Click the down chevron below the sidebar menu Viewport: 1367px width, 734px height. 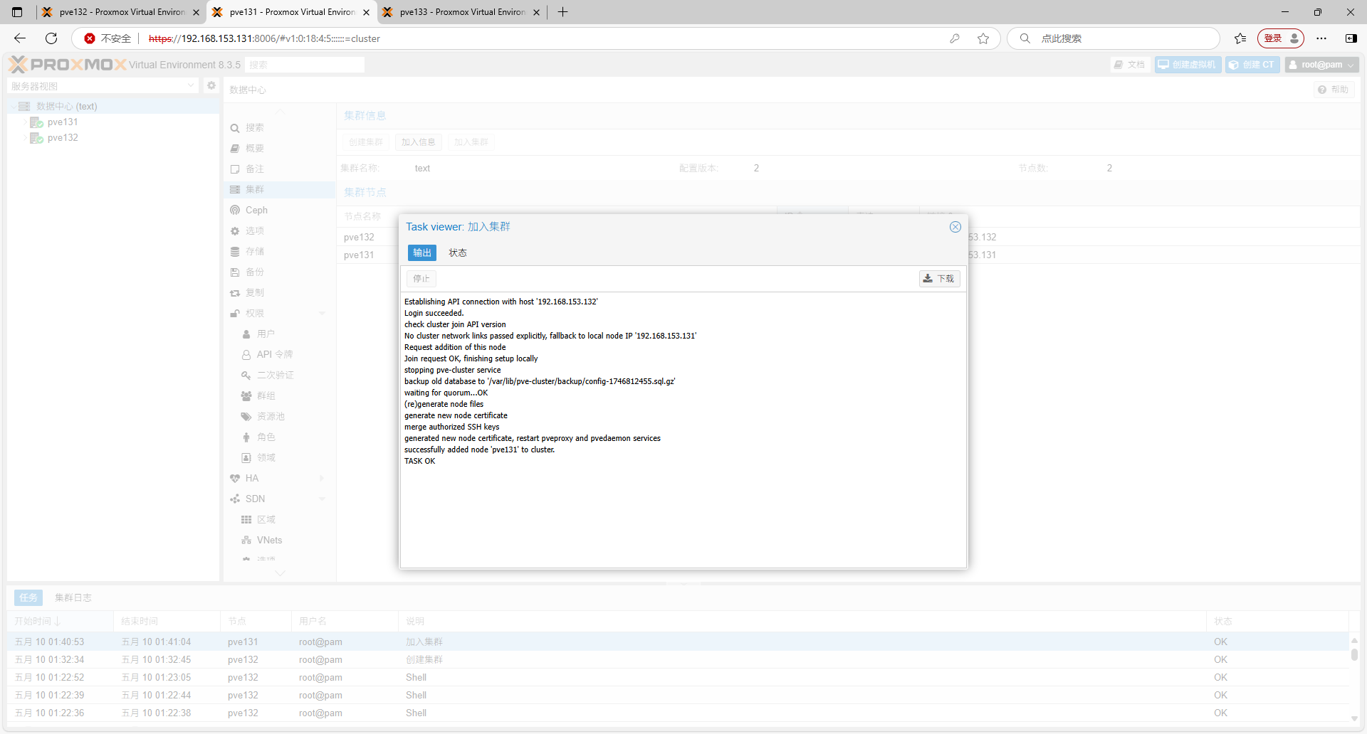280,573
